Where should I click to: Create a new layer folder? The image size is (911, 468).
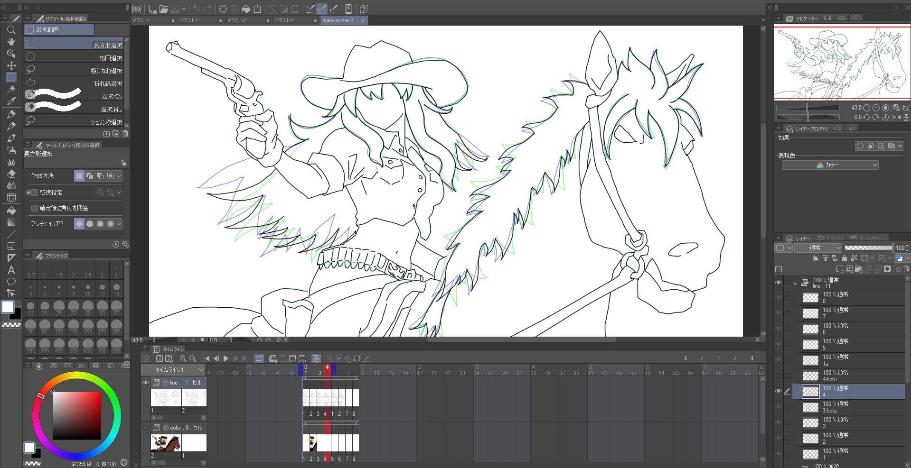click(x=858, y=269)
